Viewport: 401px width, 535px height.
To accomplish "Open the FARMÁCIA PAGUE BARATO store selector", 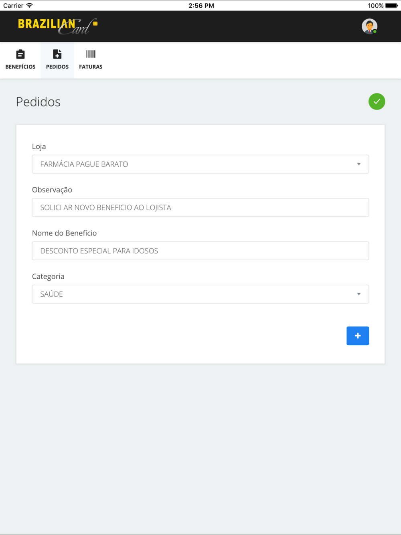I will 200,164.
